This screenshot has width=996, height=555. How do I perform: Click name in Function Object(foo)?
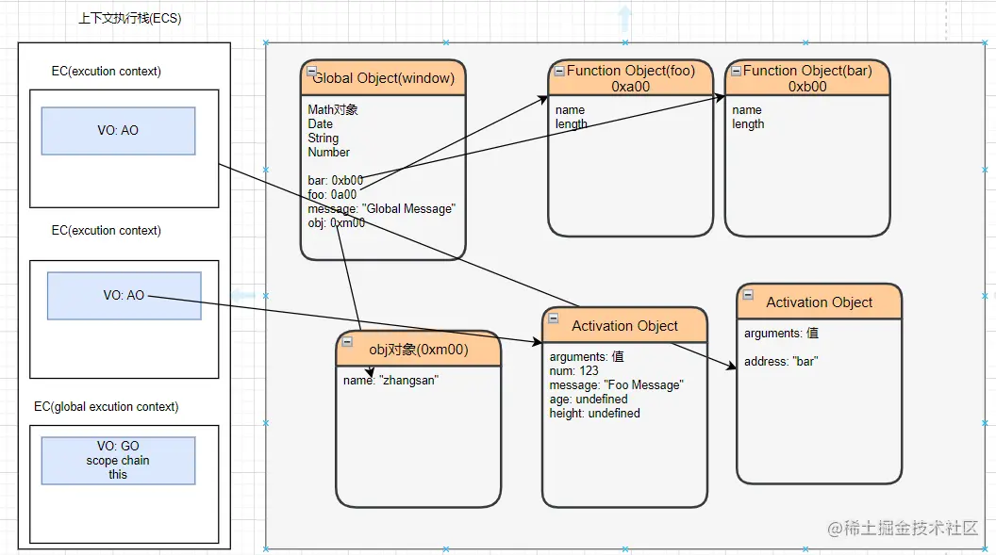pos(570,109)
